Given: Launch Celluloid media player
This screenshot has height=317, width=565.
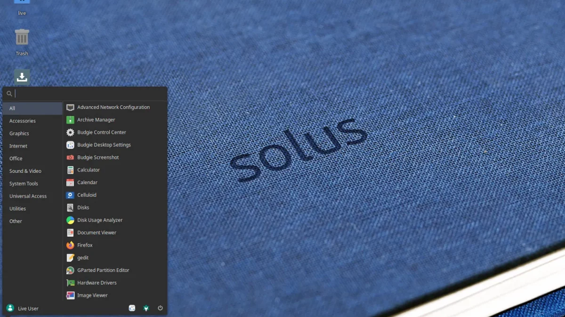Looking at the screenshot, I should (x=116, y=195).
